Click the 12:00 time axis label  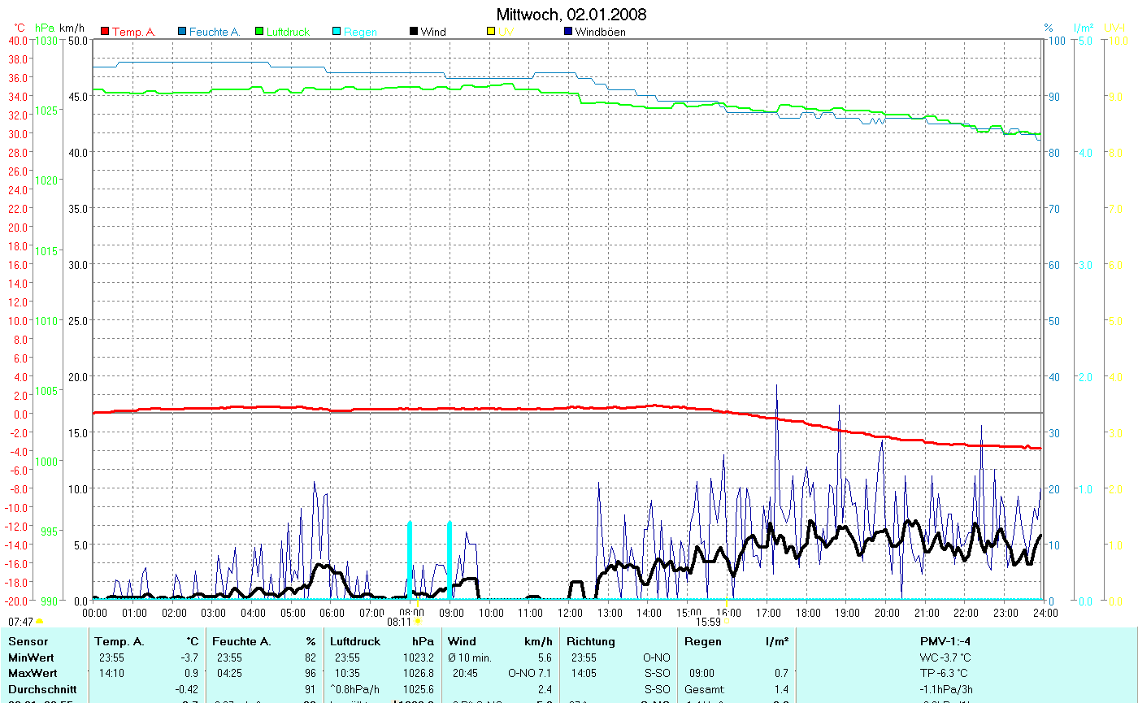570,613
